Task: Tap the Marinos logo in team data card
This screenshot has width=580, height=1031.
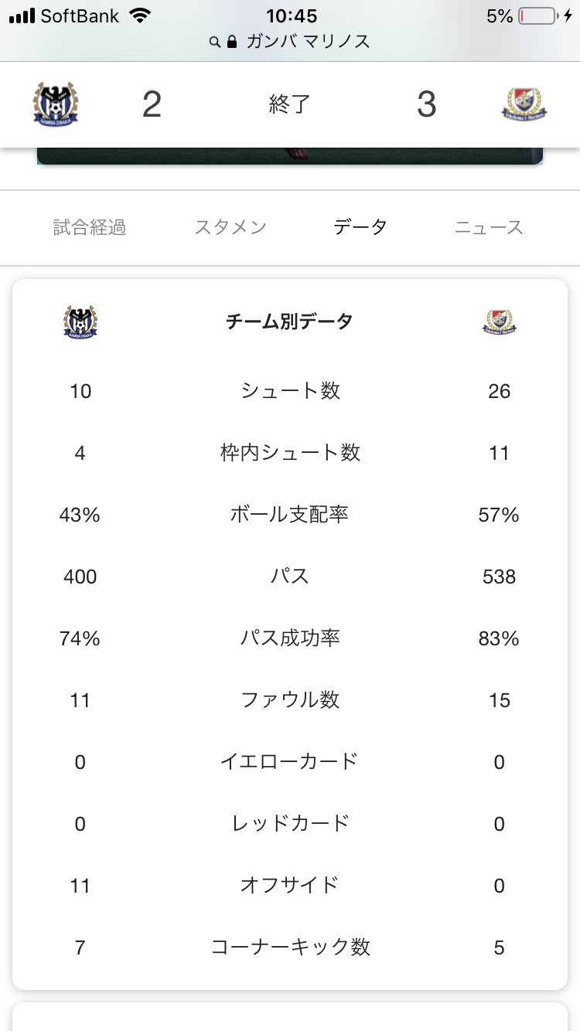Action: click(499, 322)
